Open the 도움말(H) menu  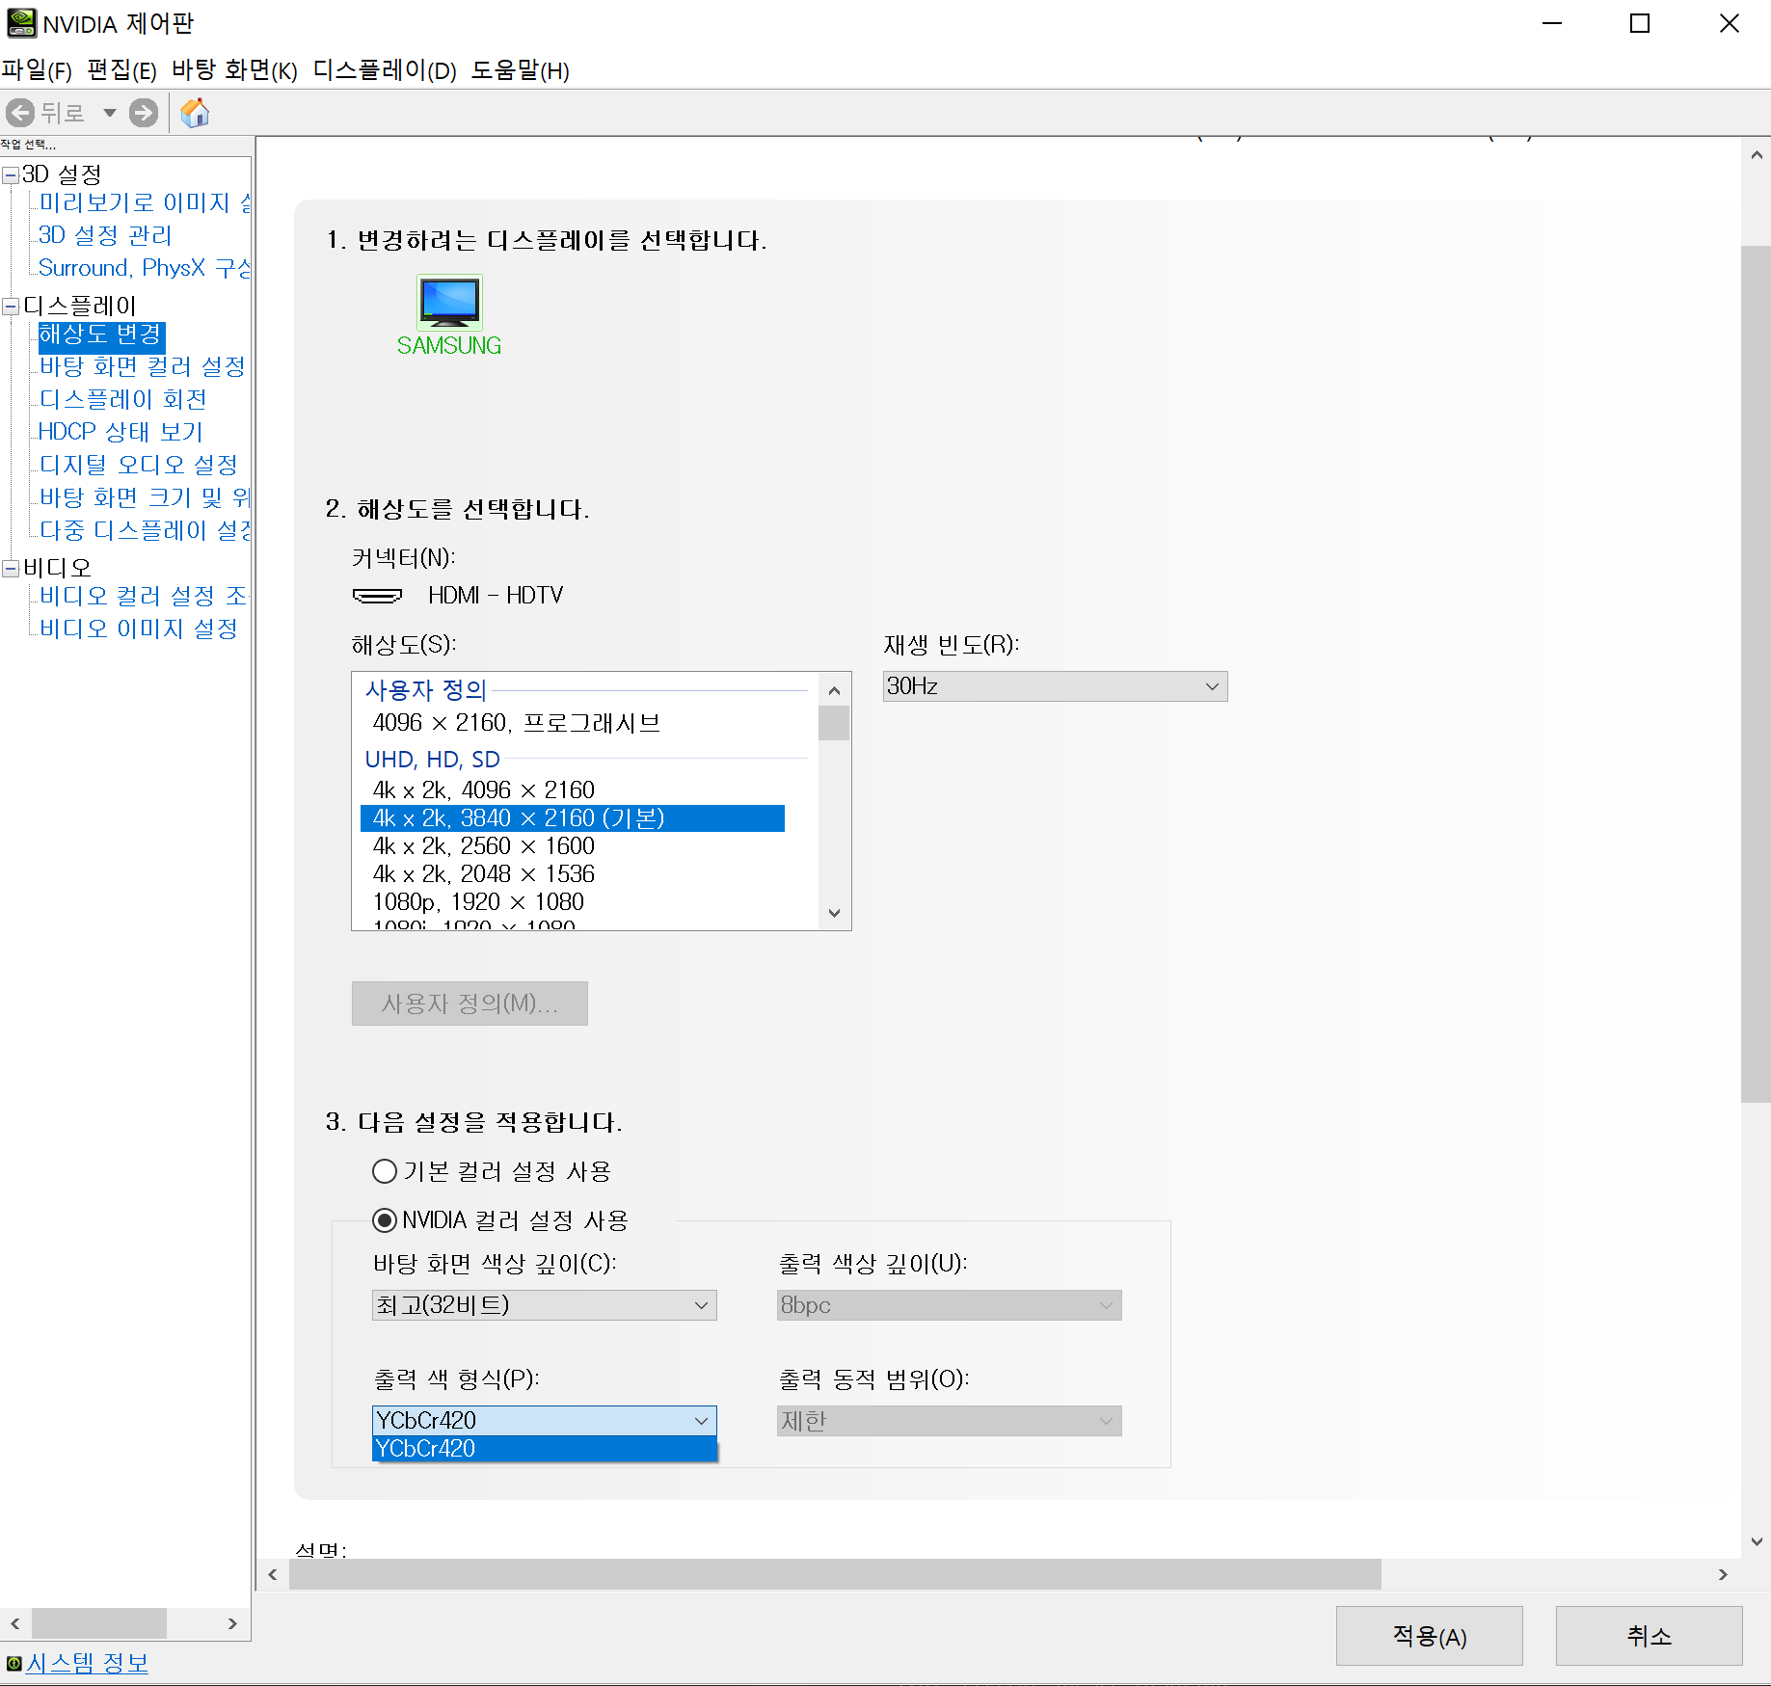[520, 70]
